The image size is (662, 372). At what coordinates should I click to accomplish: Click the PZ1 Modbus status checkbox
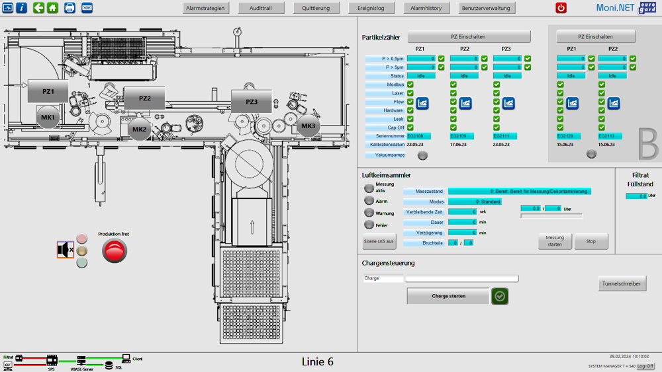(x=410, y=85)
